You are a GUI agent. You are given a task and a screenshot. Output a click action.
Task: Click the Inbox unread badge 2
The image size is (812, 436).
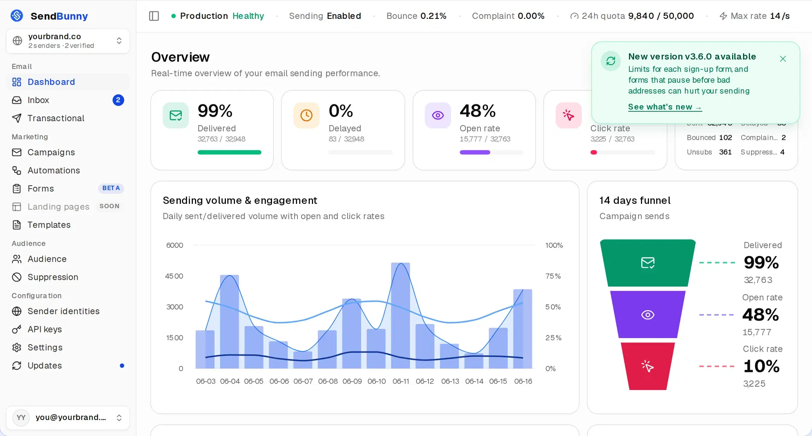tap(118, 100)
